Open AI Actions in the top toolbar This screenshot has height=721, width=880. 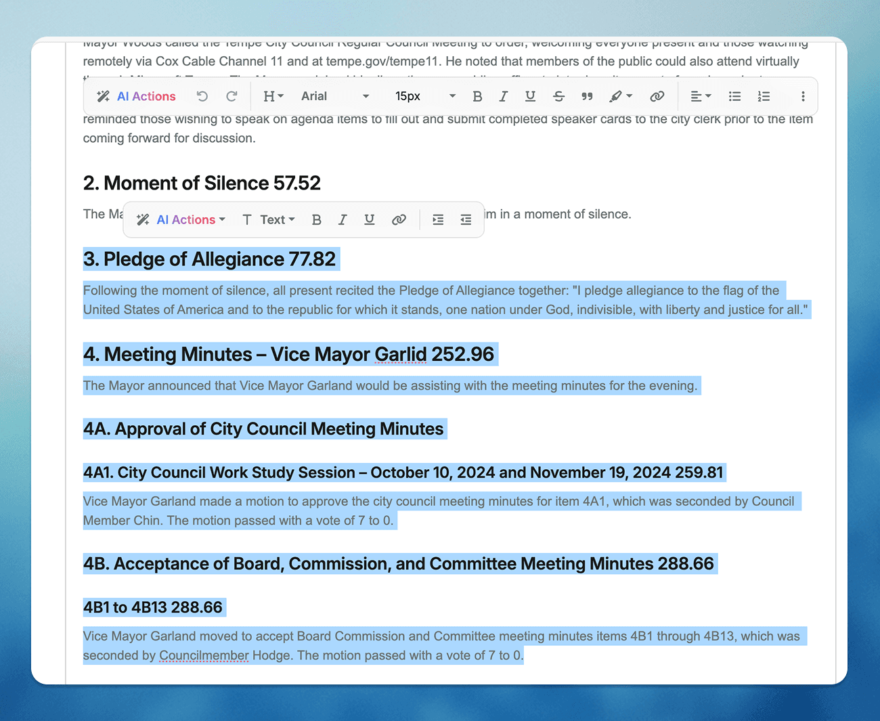[x=136, y=96]
